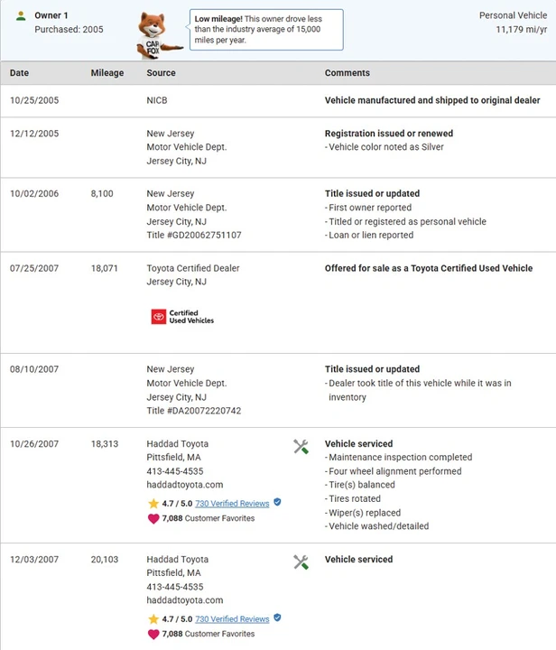The image size is (556, 650).
Task: Click Vehicle serviced heading for 12/03/2007
Action: (359, 560)
